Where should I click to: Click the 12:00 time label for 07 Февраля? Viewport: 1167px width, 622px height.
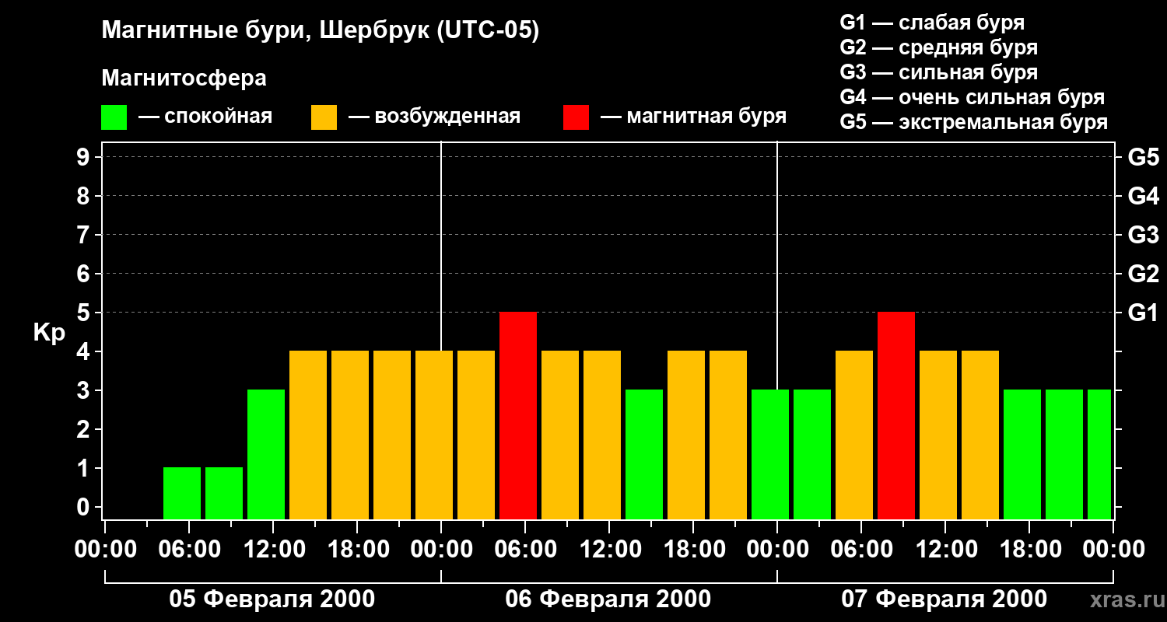coord(945,550)
